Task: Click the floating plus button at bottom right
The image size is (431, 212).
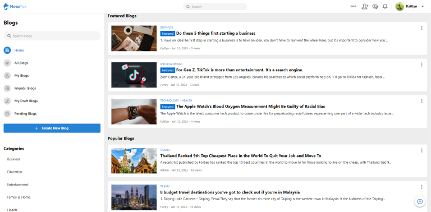Action: [420, 201]
